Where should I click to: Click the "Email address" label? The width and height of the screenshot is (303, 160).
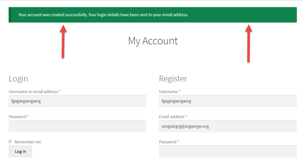[172, 117]
